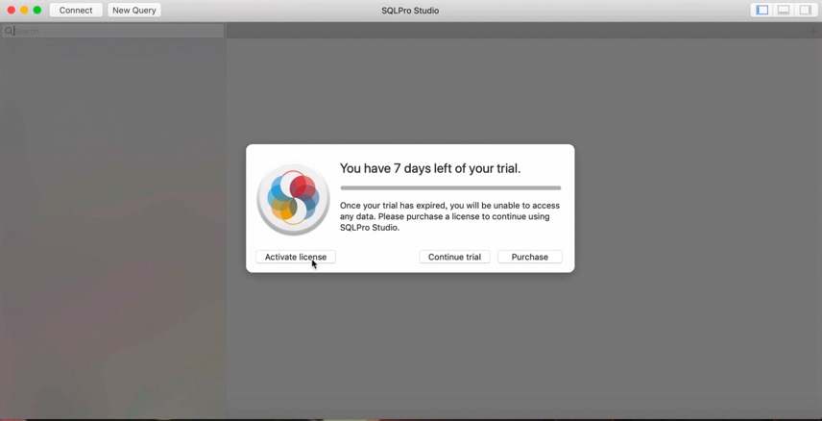This screenshot has width=822, height=421.
Task: Close the window with red button
Action: point(11,10)
